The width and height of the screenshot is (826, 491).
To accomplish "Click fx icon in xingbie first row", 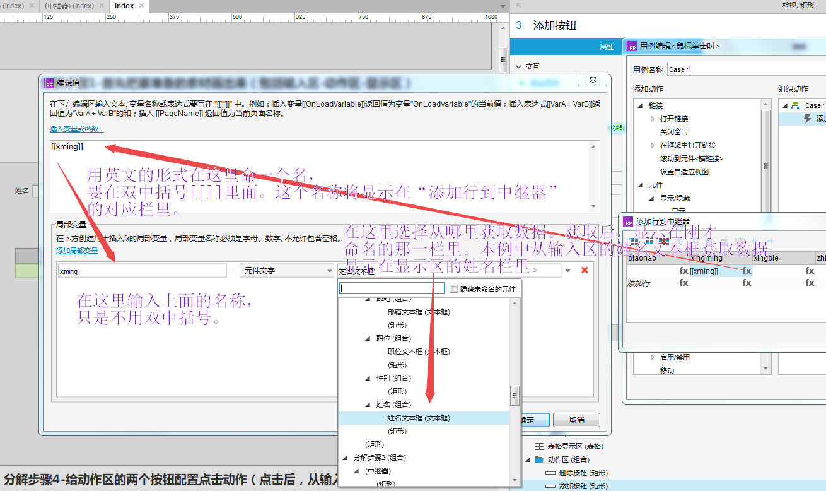I will [810, 271].
